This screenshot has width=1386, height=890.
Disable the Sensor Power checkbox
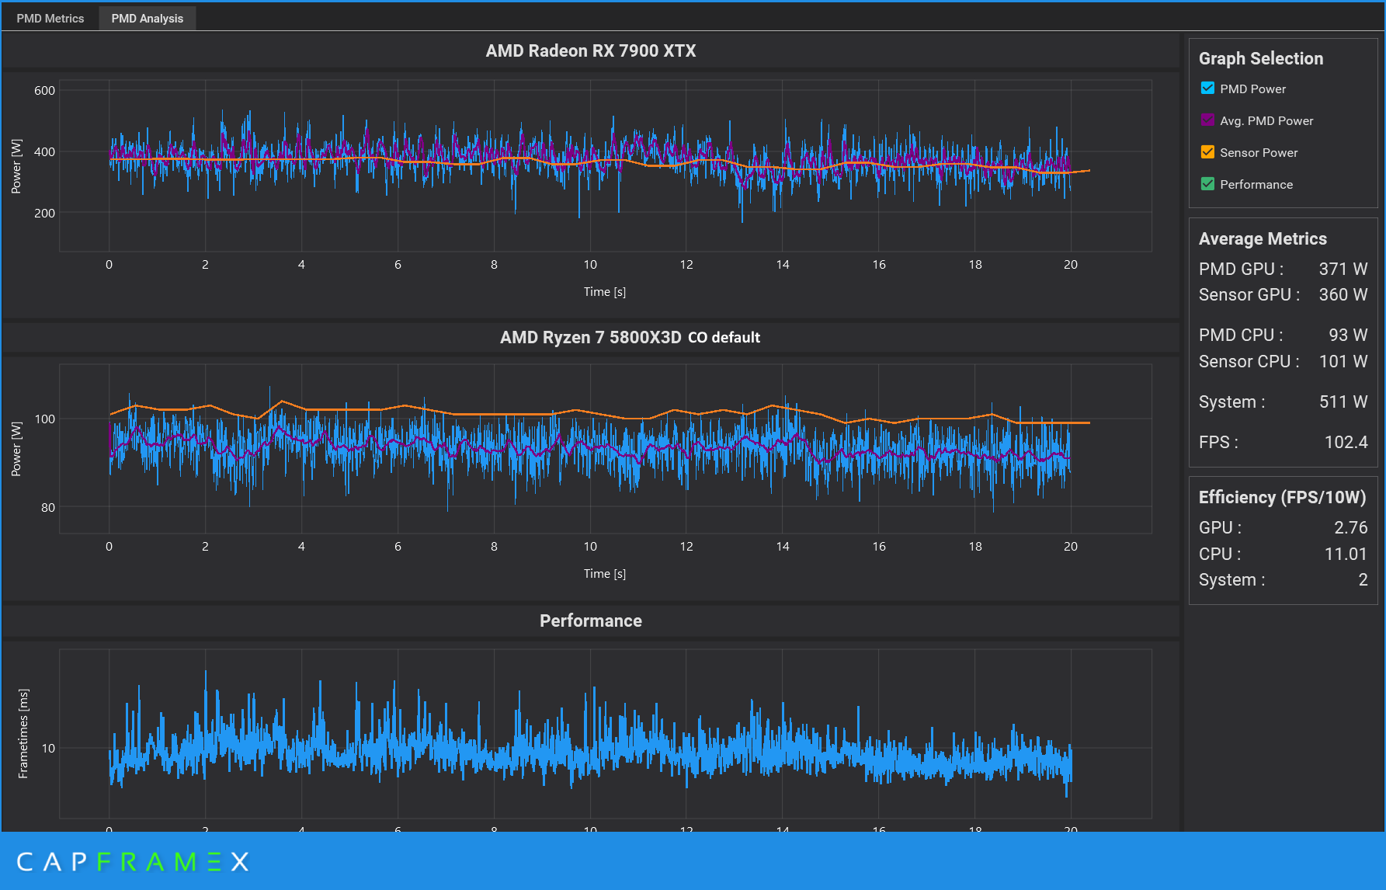(1207, 152)
